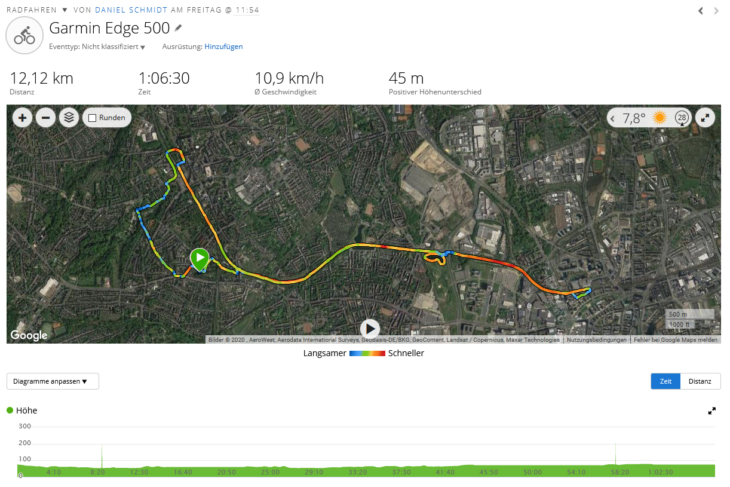
Task: Open the Radfahren activity type dropdown
Action: click(65, 10)
